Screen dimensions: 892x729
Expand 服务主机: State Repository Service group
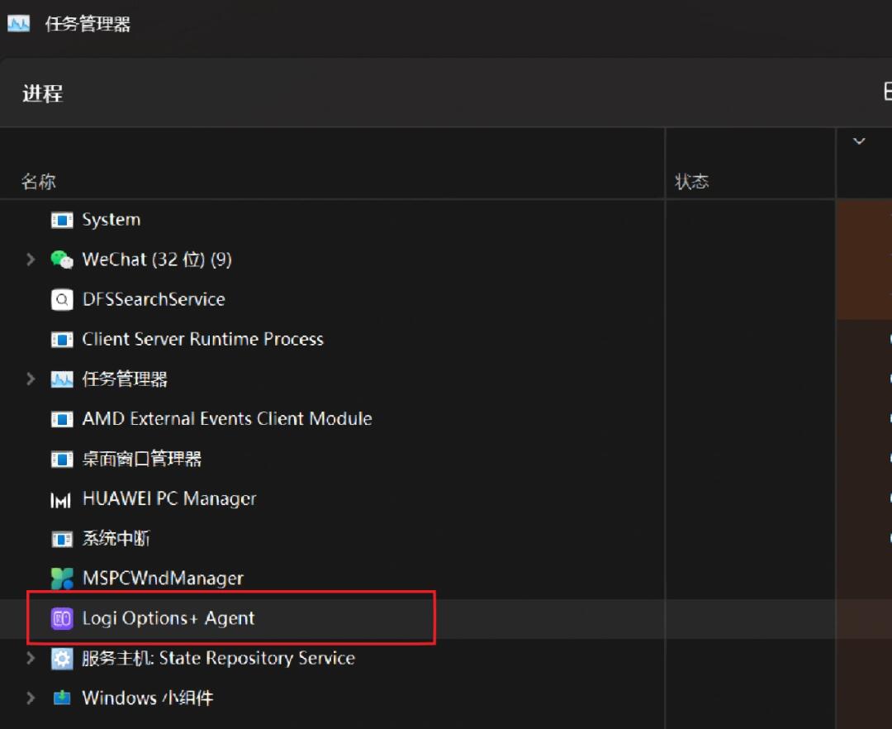(31, 659)
